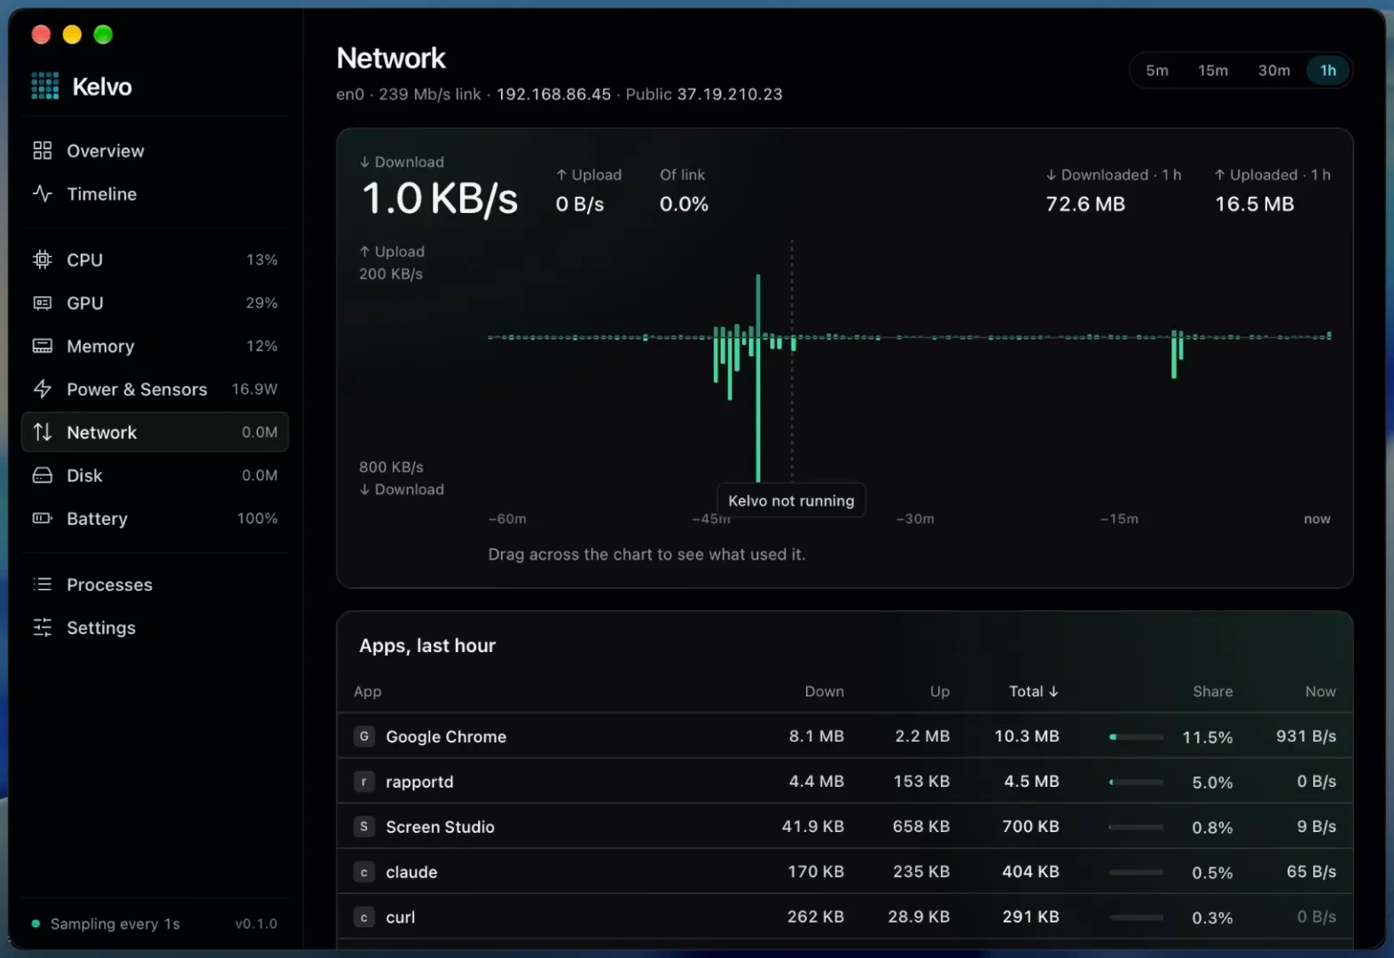Screen dimensions: 1394x958
Task: Open the Overview page label
Action: click(x=106, y=151)
